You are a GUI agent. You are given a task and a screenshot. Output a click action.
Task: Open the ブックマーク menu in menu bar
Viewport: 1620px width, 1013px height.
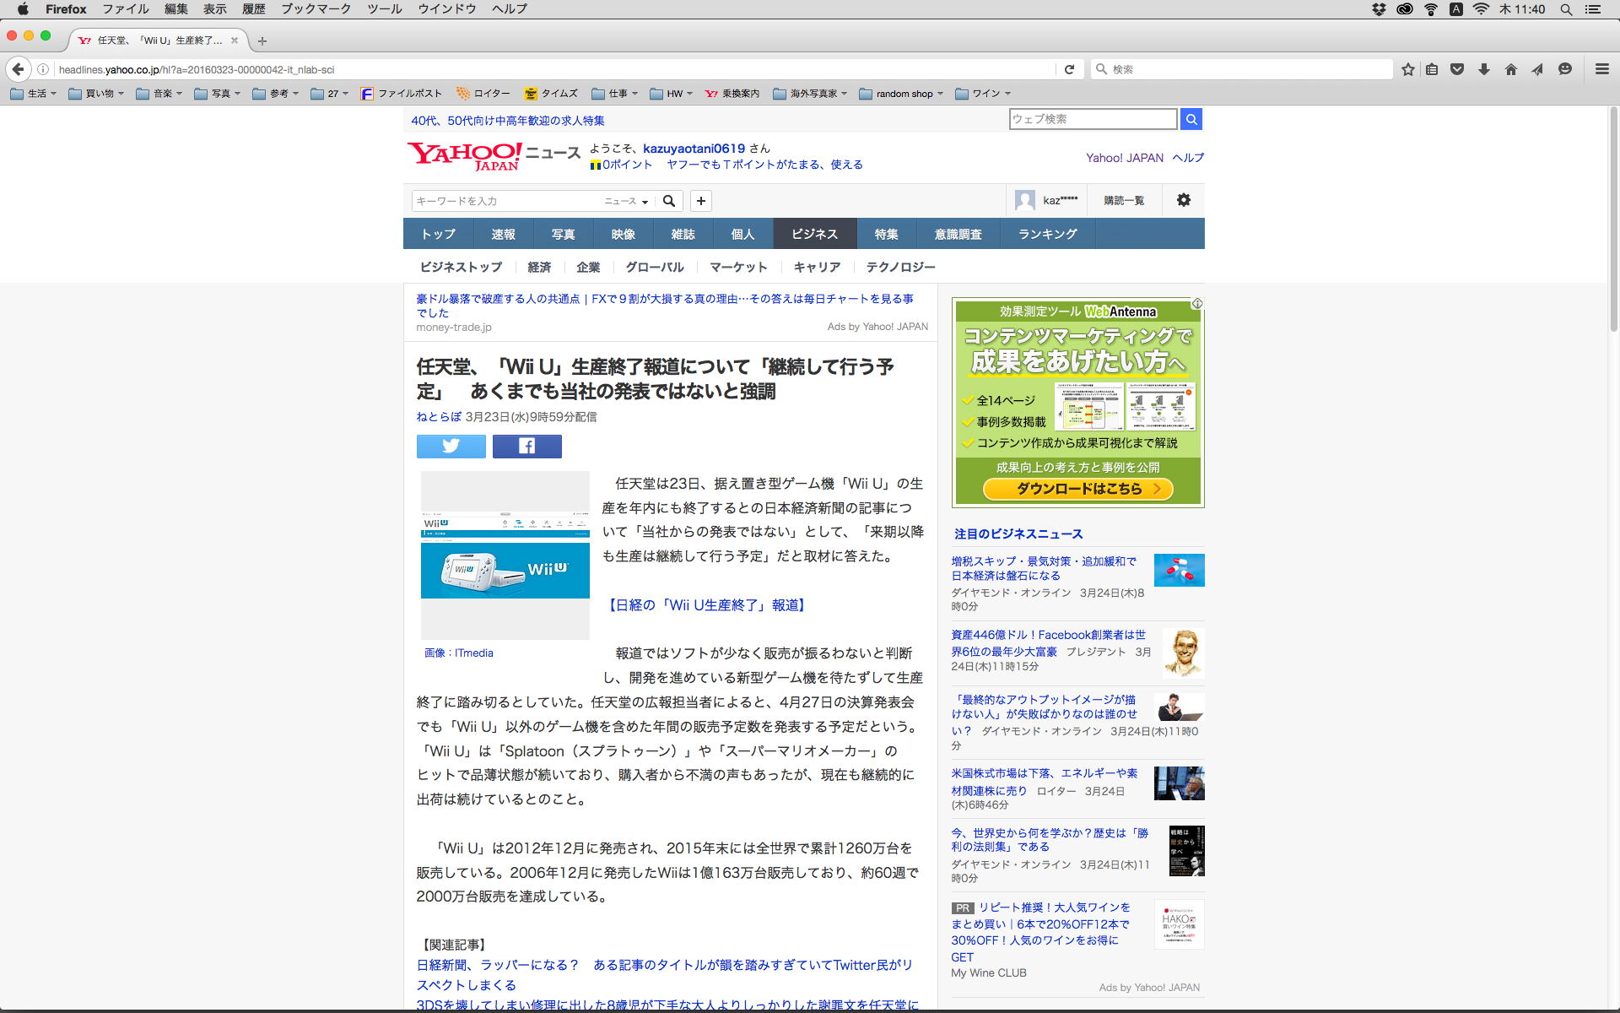click(316, 9)
